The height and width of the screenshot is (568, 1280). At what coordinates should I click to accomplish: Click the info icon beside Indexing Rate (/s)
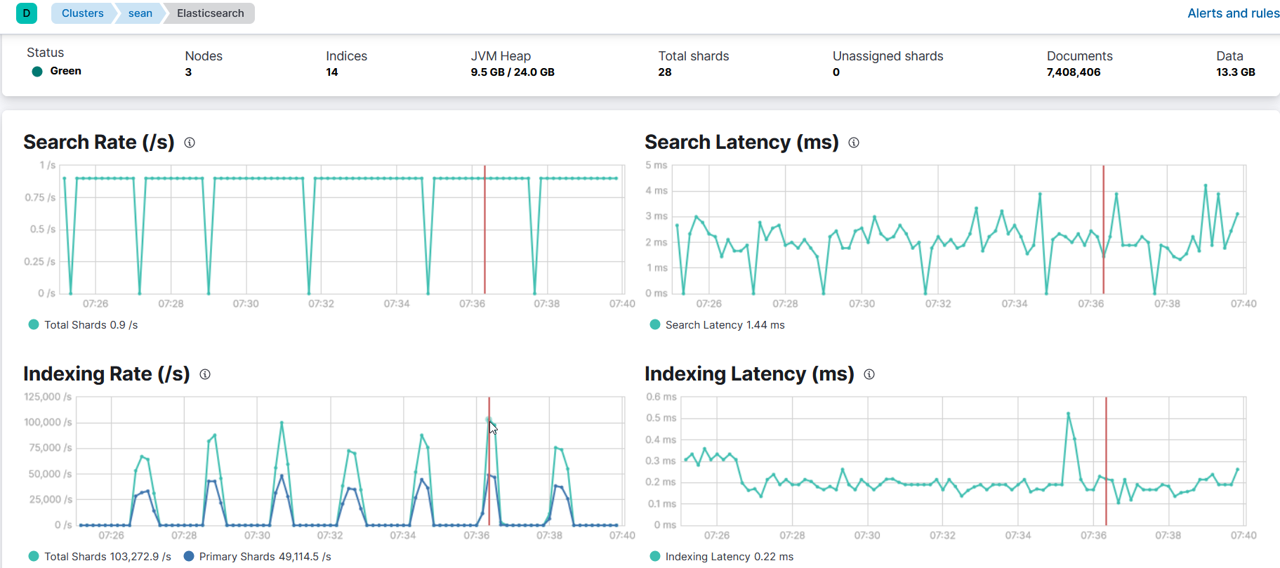(x=205, y=374)
